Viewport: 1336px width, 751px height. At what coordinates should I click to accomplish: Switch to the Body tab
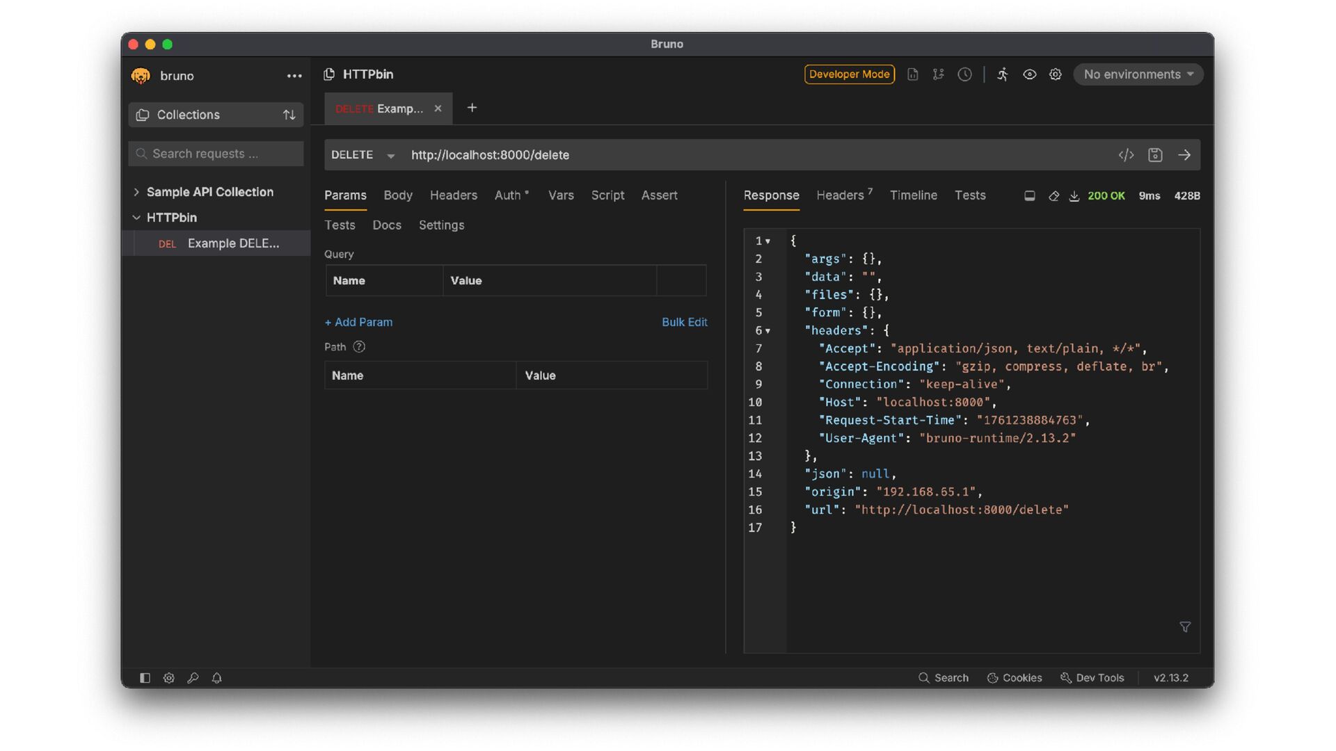pyautogui.click(x=397, y=195)
